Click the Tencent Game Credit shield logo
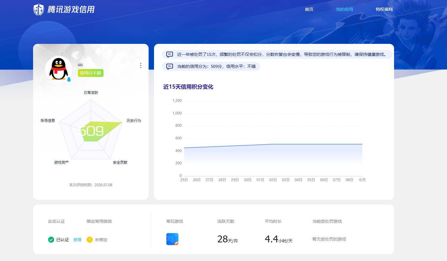447x261 pixels. 39,10
